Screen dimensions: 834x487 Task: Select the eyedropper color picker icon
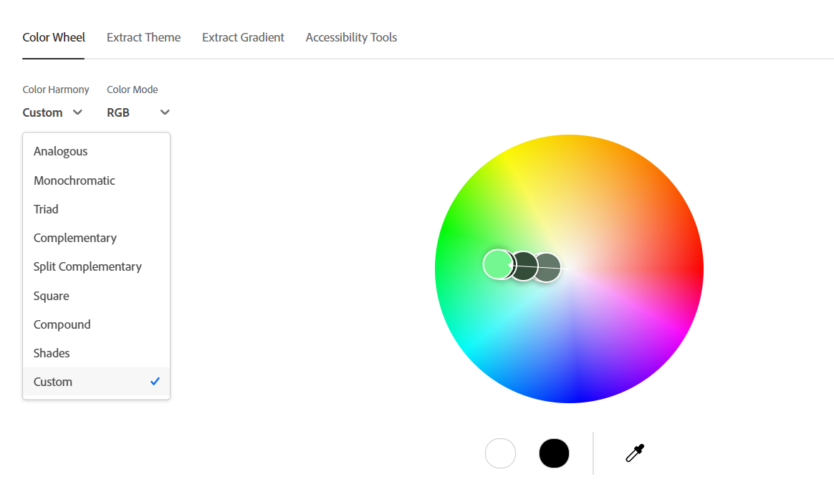[x=633, y=453]
